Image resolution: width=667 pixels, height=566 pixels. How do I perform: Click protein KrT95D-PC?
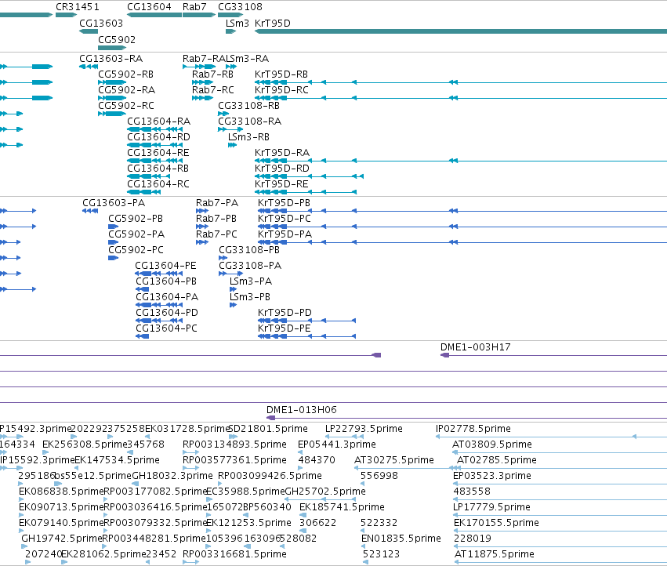coord(285,218)
